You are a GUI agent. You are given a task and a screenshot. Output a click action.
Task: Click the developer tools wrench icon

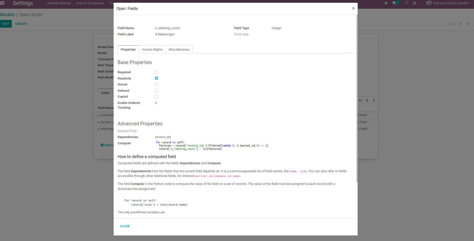pos(415,3)
